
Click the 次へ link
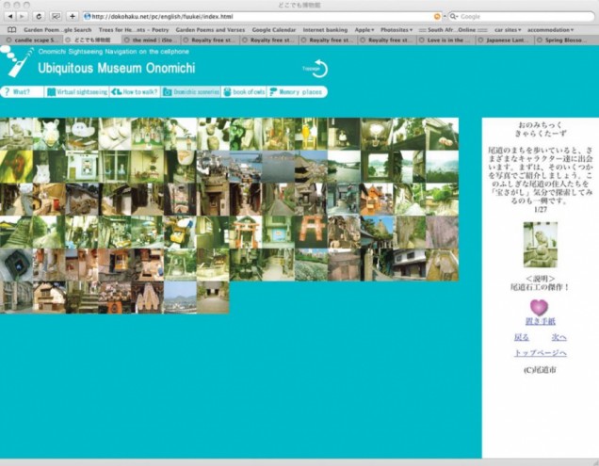(559, 337)
